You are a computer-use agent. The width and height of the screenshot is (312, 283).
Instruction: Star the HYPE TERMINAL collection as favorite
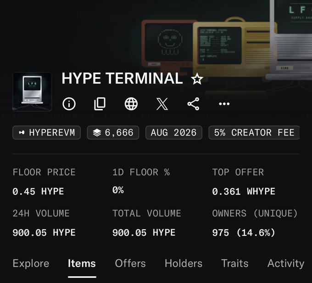pos(197,79)
